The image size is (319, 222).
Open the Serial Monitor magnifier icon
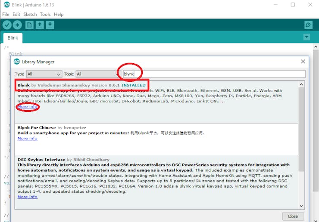click(x=308, y=25)
